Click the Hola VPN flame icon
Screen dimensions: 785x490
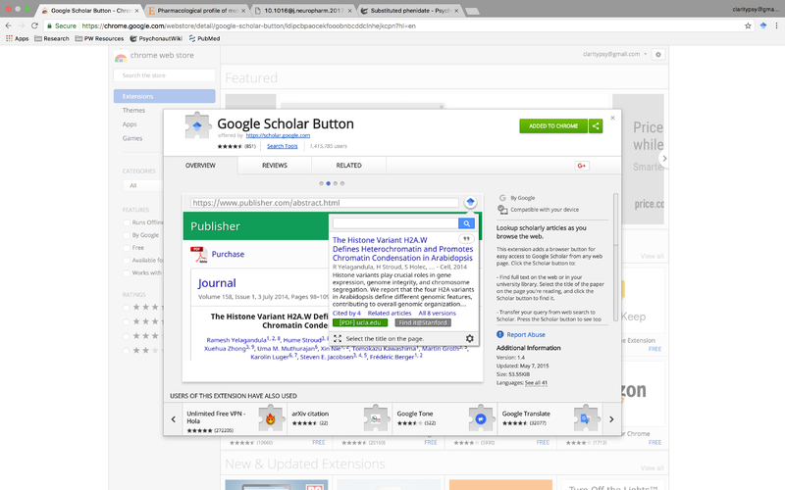[x=270, y=418]
